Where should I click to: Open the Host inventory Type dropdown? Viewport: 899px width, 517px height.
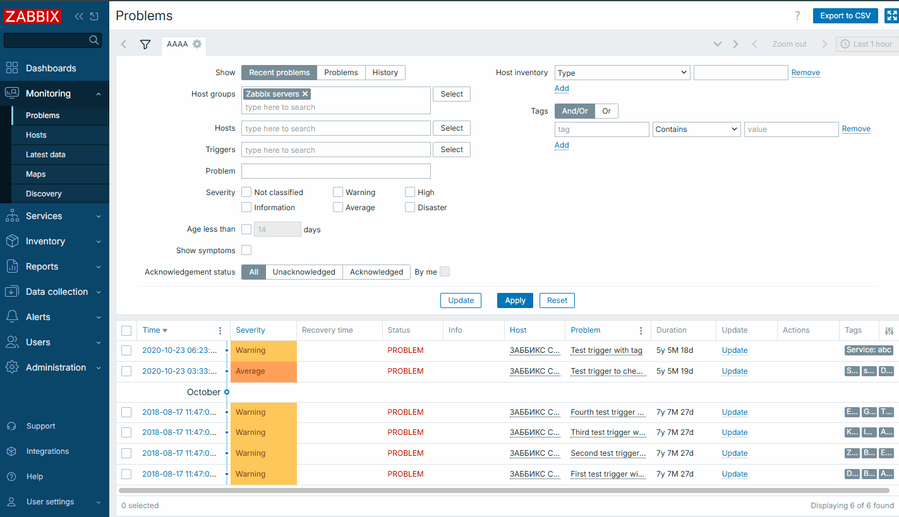click(x=622, y=73)
